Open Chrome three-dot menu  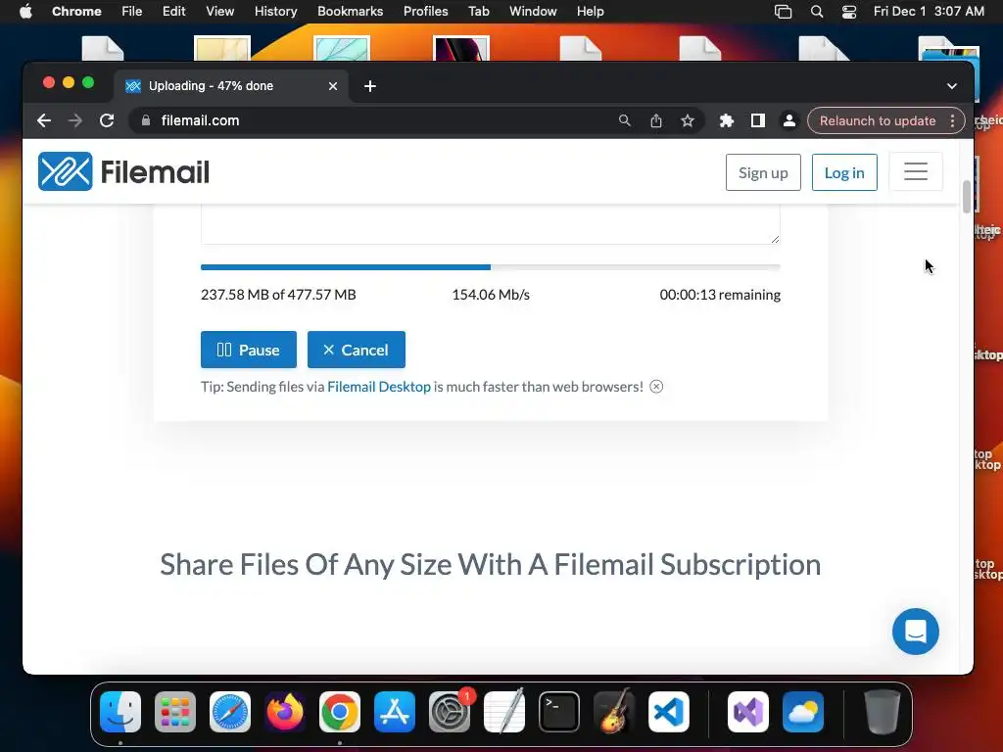(x=952, y=120)
